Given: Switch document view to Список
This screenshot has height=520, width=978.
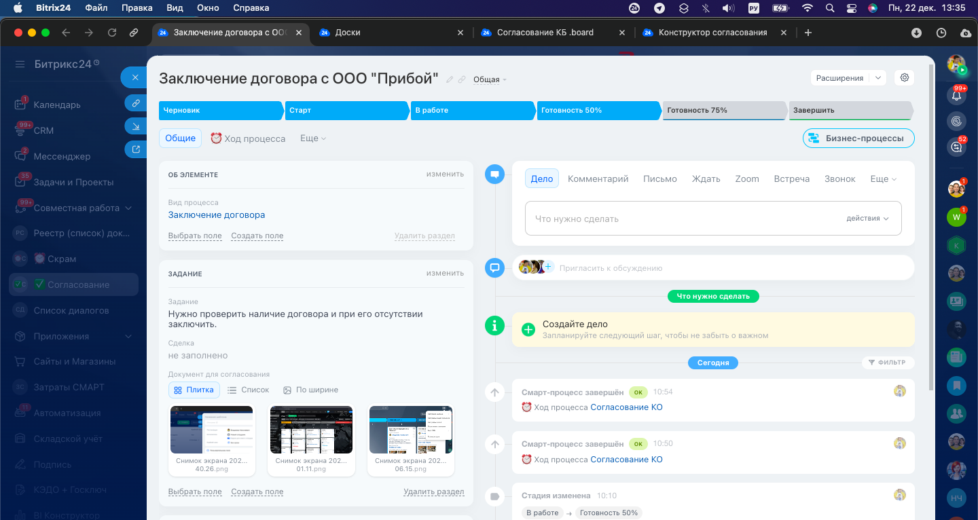Looking at the screenshot, I should (x=248, y=390).
